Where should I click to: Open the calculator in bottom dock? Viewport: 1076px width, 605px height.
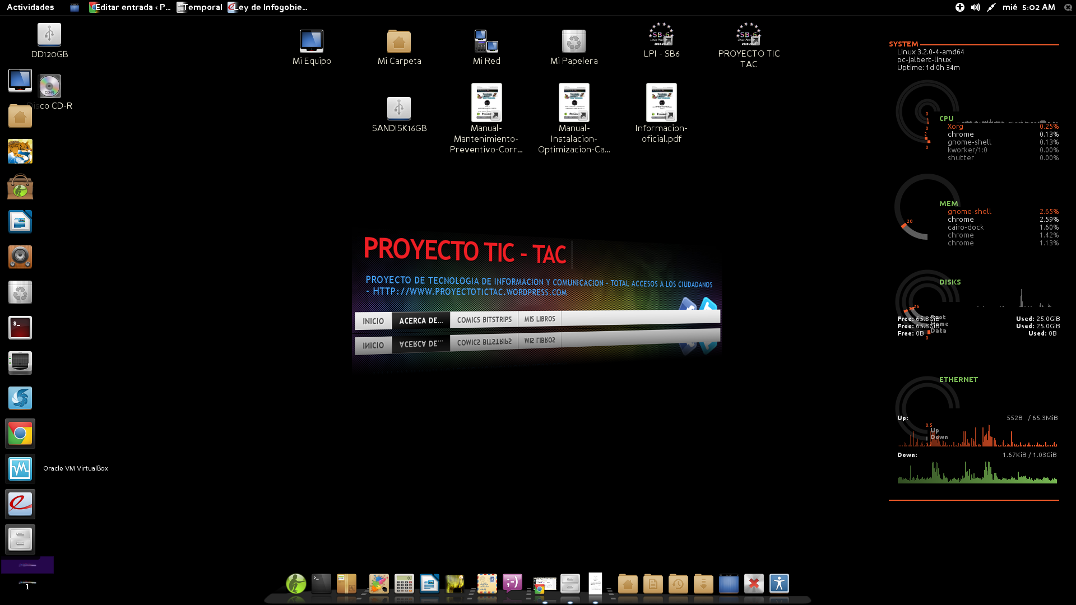[404, 584]
